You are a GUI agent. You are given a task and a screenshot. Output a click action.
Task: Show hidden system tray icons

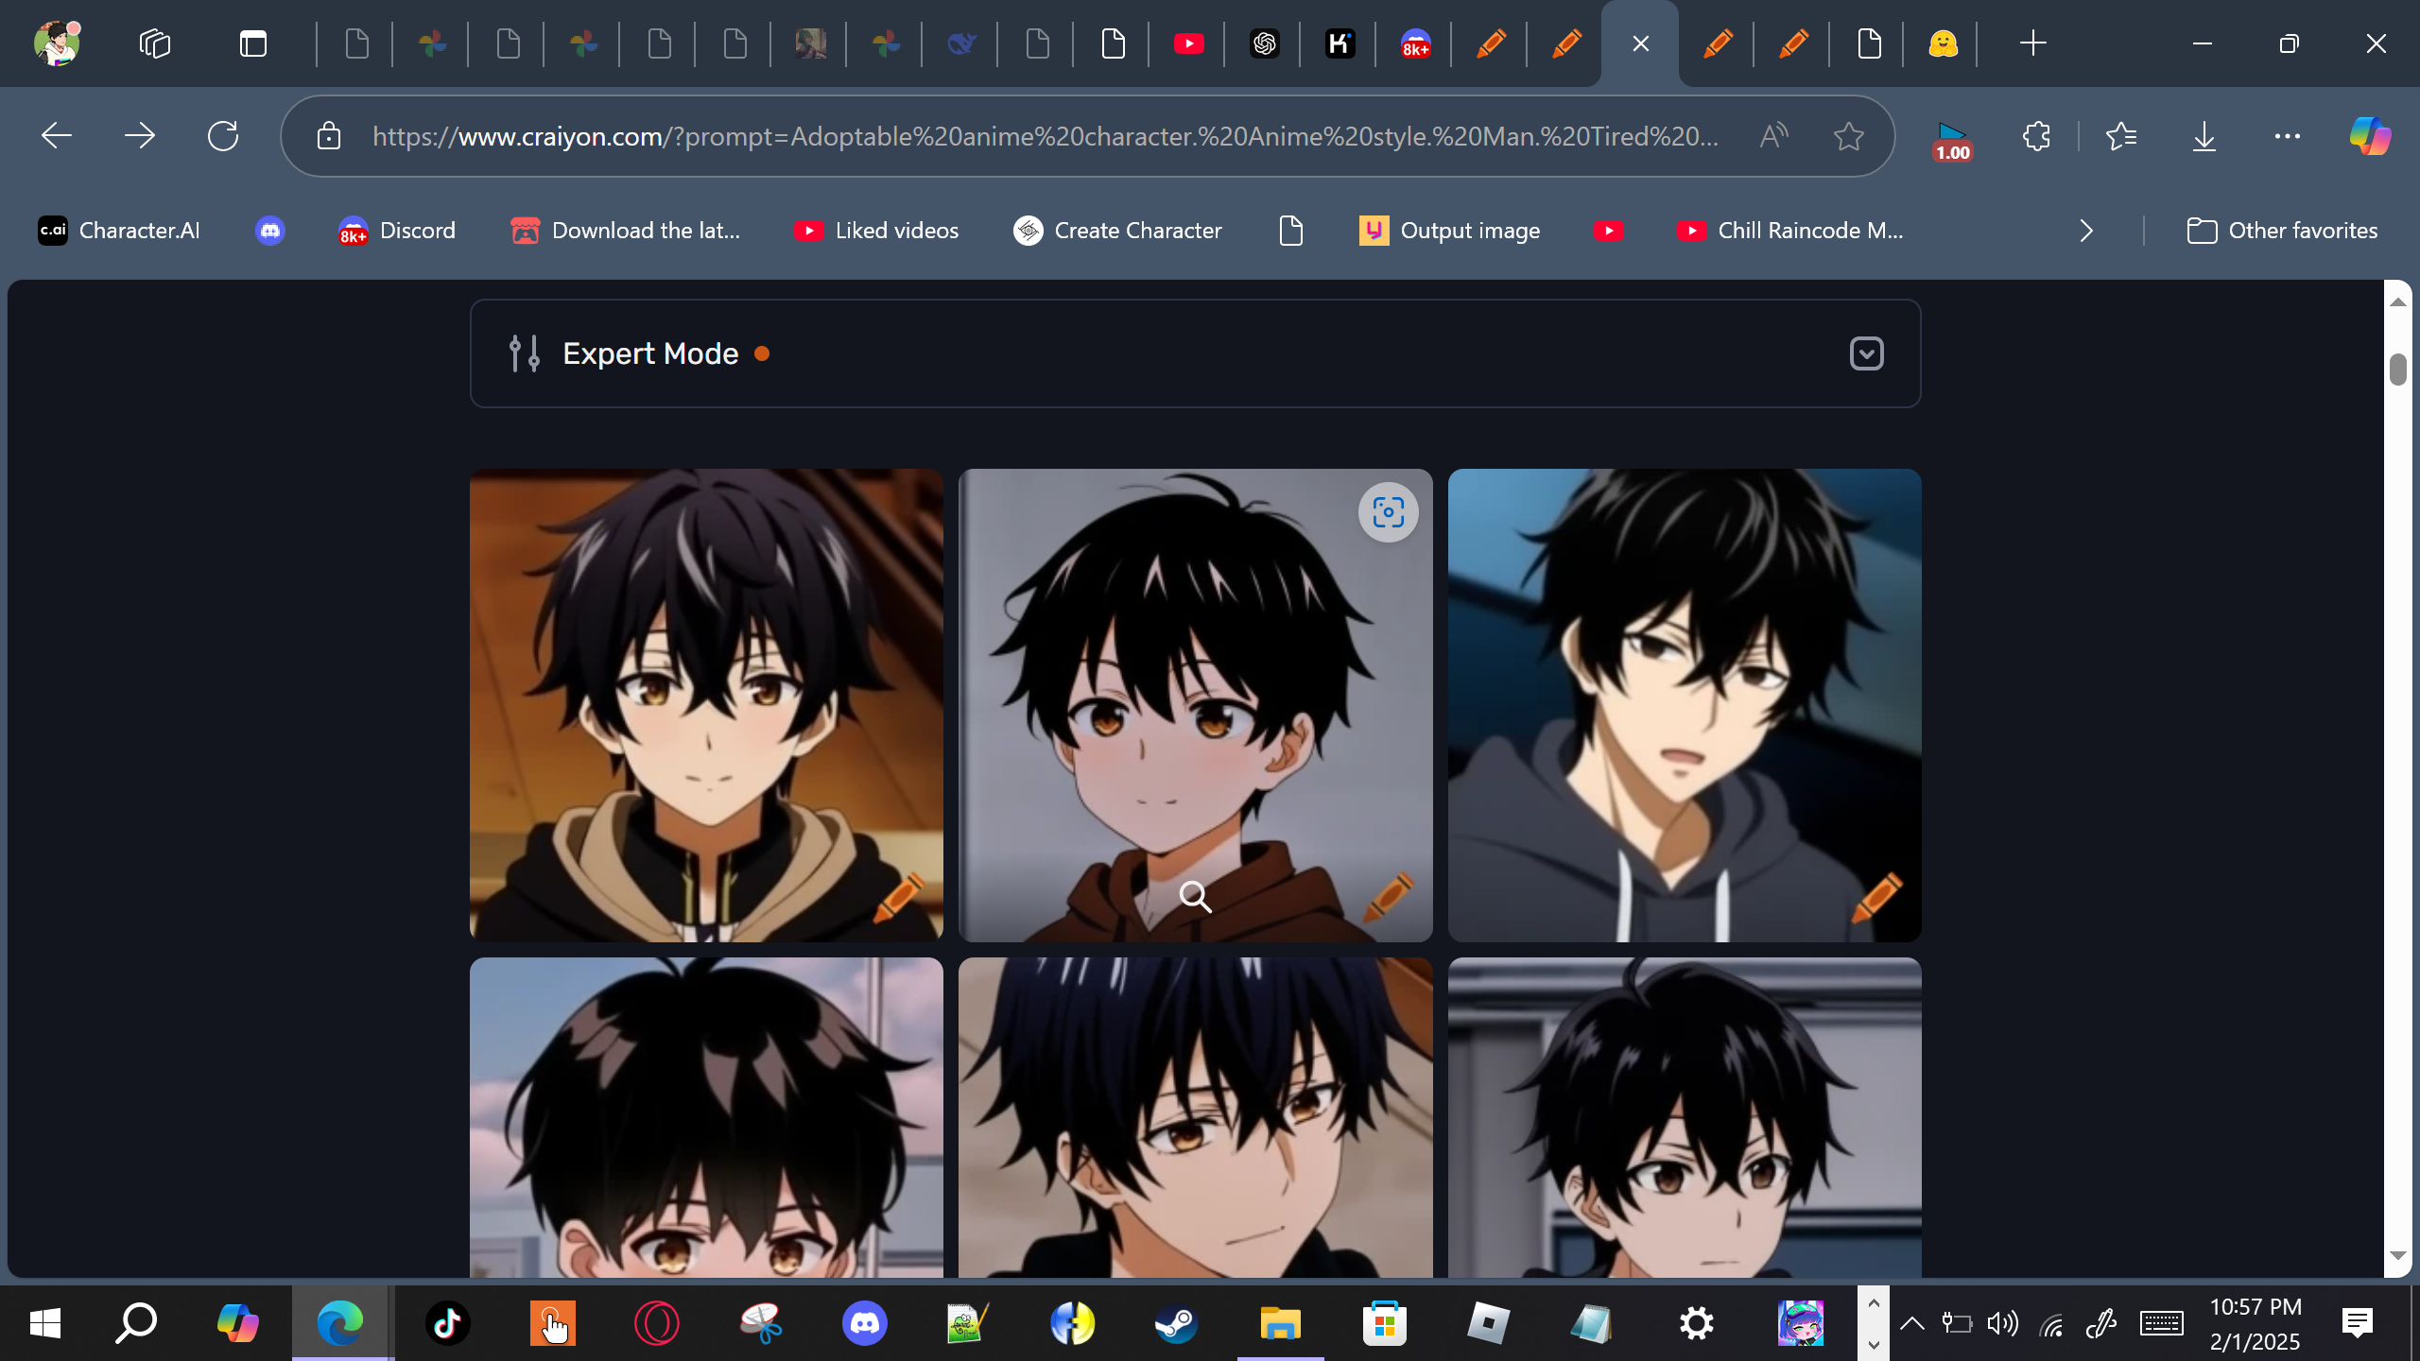click(1911, 1323)
